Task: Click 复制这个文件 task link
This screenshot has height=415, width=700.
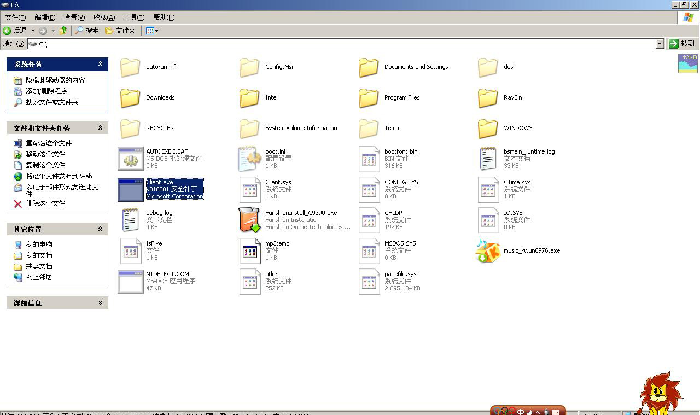Action: tap(45, 165)
